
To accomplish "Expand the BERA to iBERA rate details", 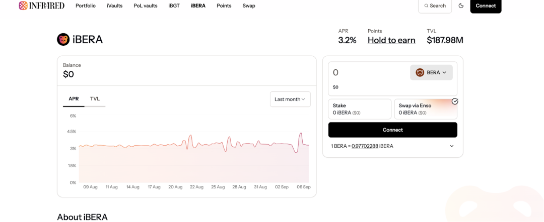I will tap(451, 146).
